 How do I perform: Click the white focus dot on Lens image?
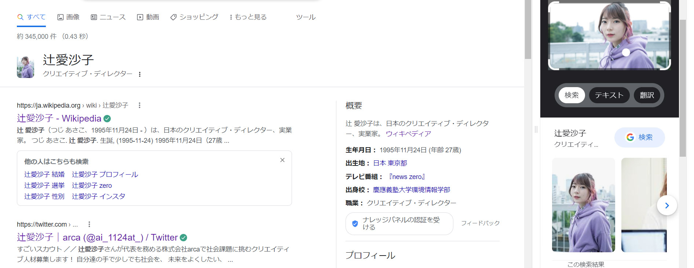point(626,52)
